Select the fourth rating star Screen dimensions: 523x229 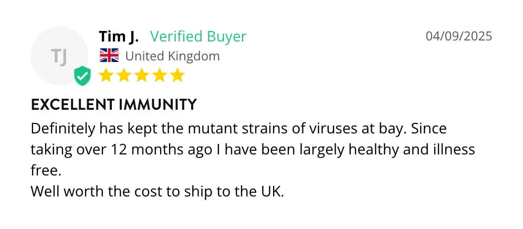(x=160, y=75)
